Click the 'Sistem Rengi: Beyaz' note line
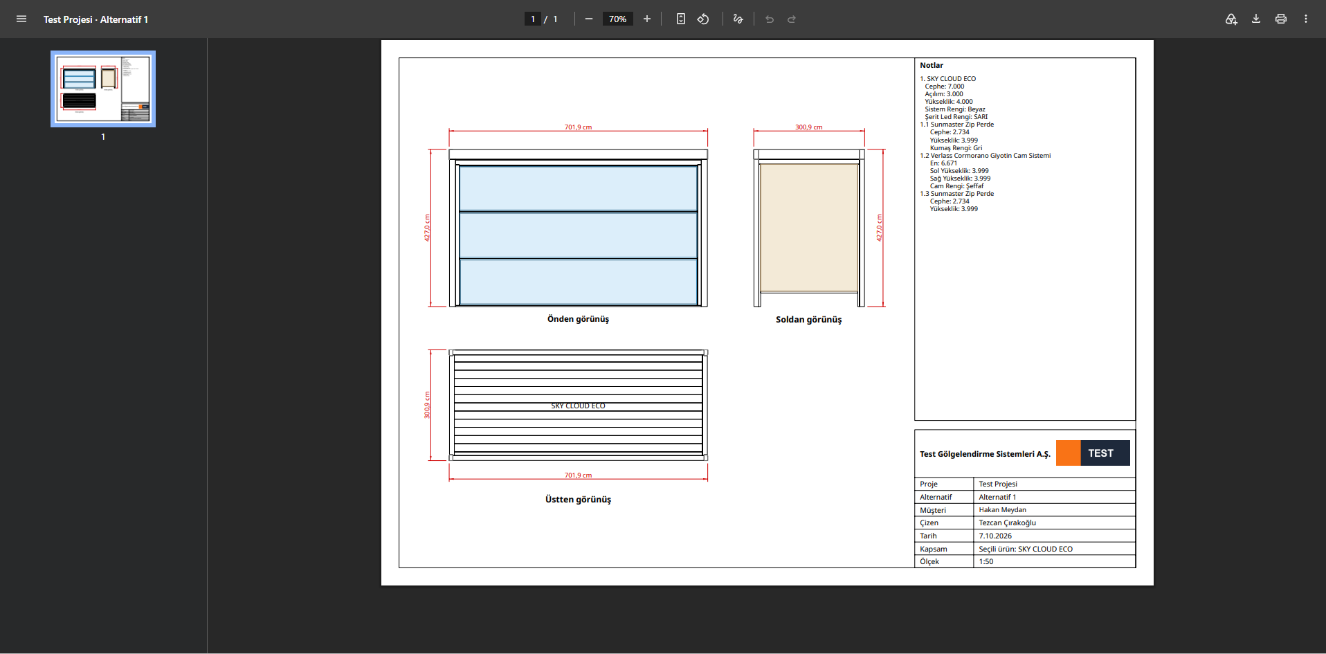 955,109
